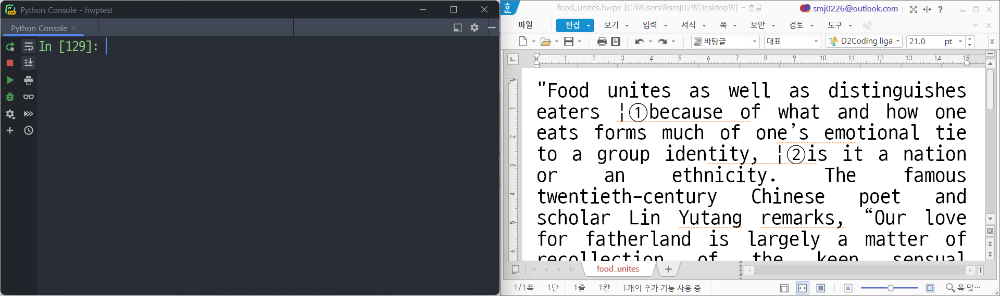Open Python console settings gear in sidebar
Viewport: 1000px width, 296px height.
(x=10, y=114)
